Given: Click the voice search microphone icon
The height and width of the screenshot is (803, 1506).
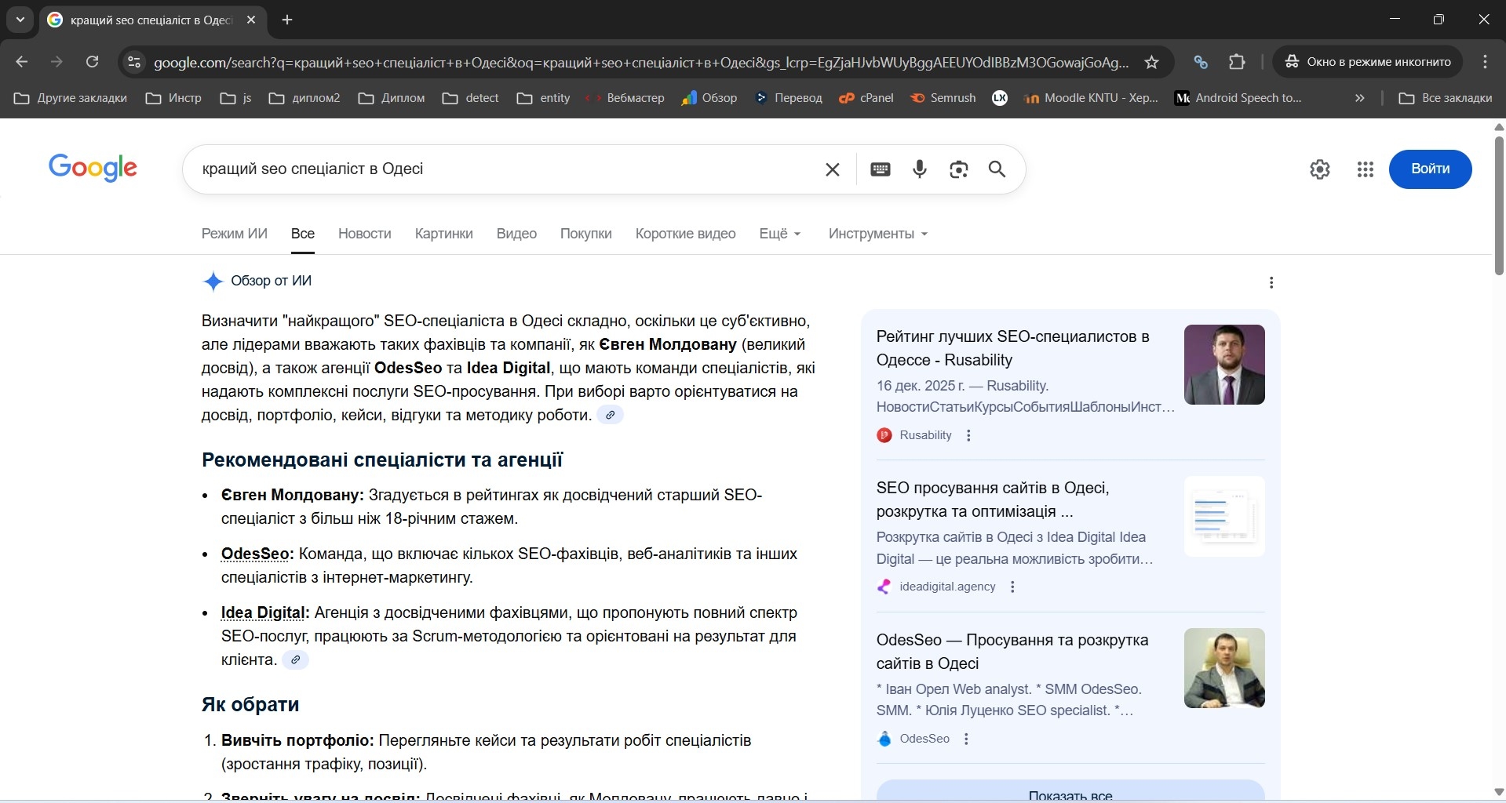Looking at the screenshot, I should tap(920, 169).
